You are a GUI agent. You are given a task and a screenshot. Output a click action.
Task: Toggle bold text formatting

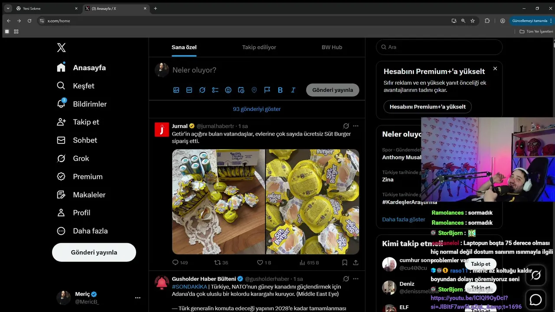point(280,90)
